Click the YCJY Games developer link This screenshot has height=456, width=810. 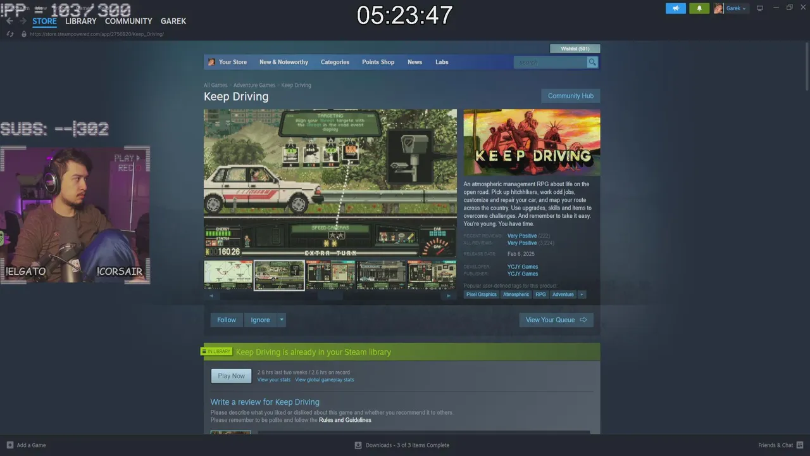coord(523,267)
